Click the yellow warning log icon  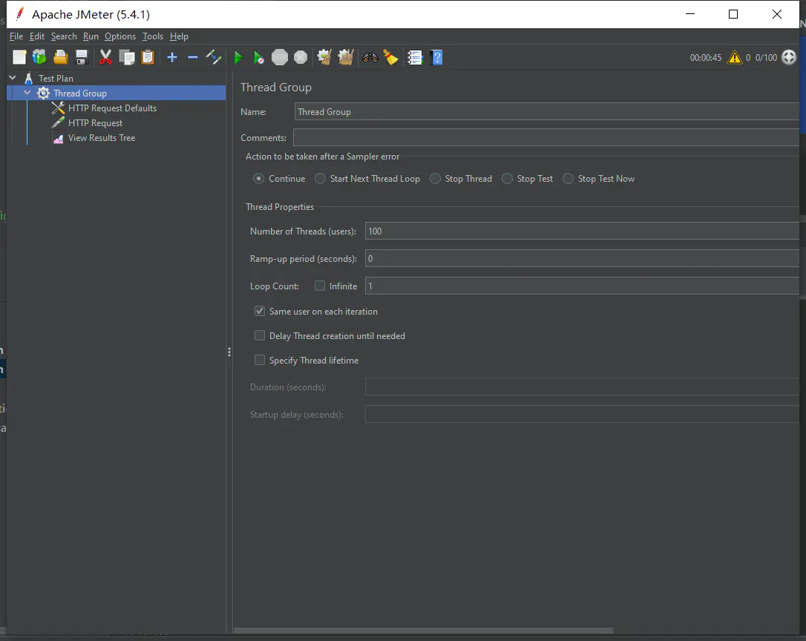point(735,57)
